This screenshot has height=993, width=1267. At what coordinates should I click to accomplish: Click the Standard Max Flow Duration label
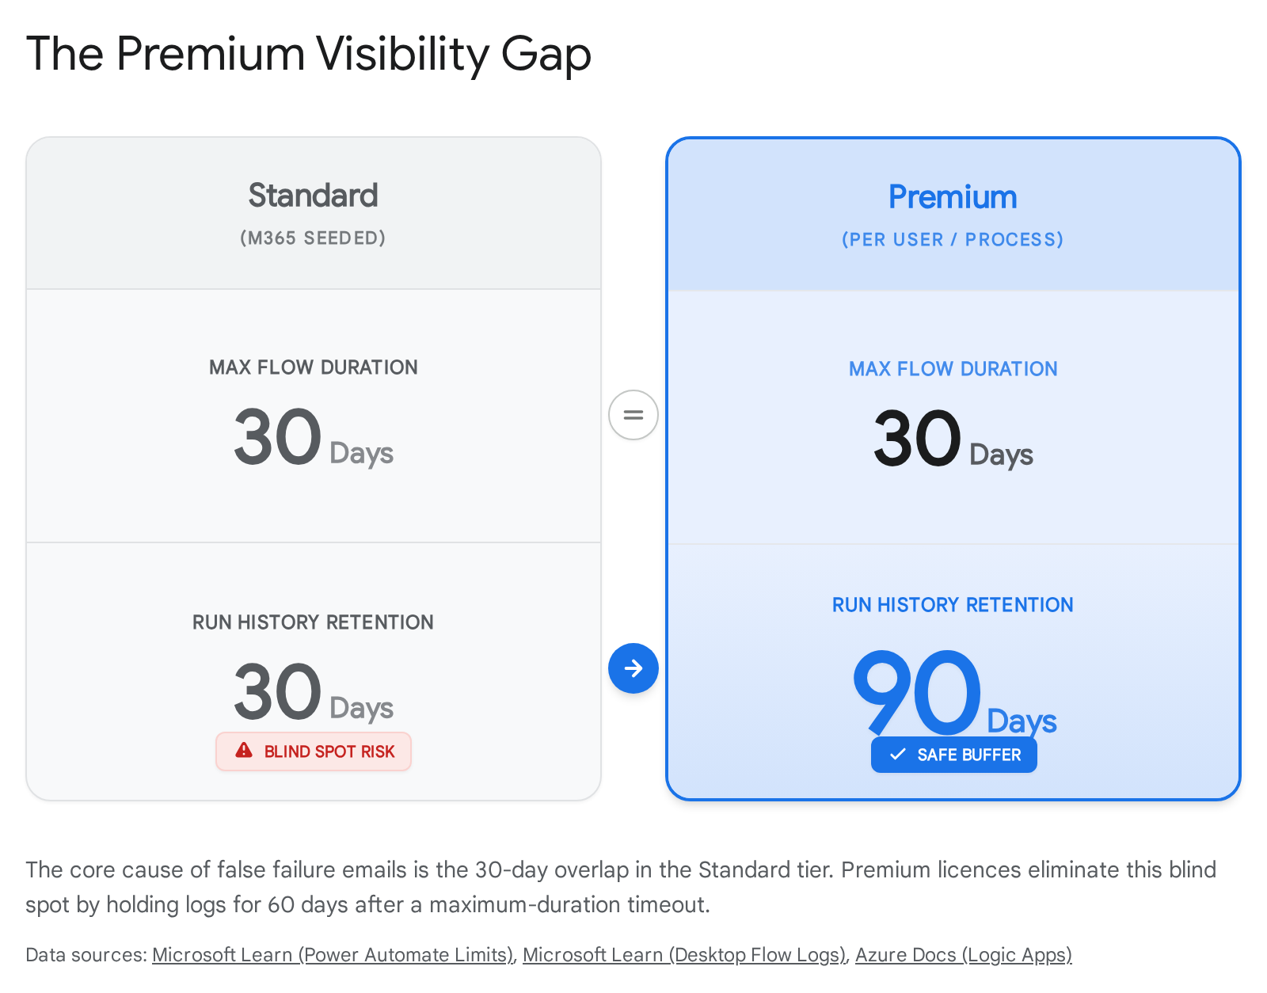pos(314,367)
